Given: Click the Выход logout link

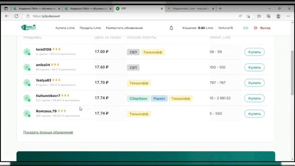Looking at the screenshot, I should pyautogui.click(x=265, y=28).
